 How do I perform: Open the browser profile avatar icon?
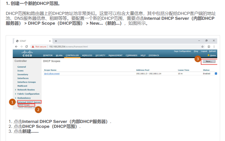click(x=208, y=47)
